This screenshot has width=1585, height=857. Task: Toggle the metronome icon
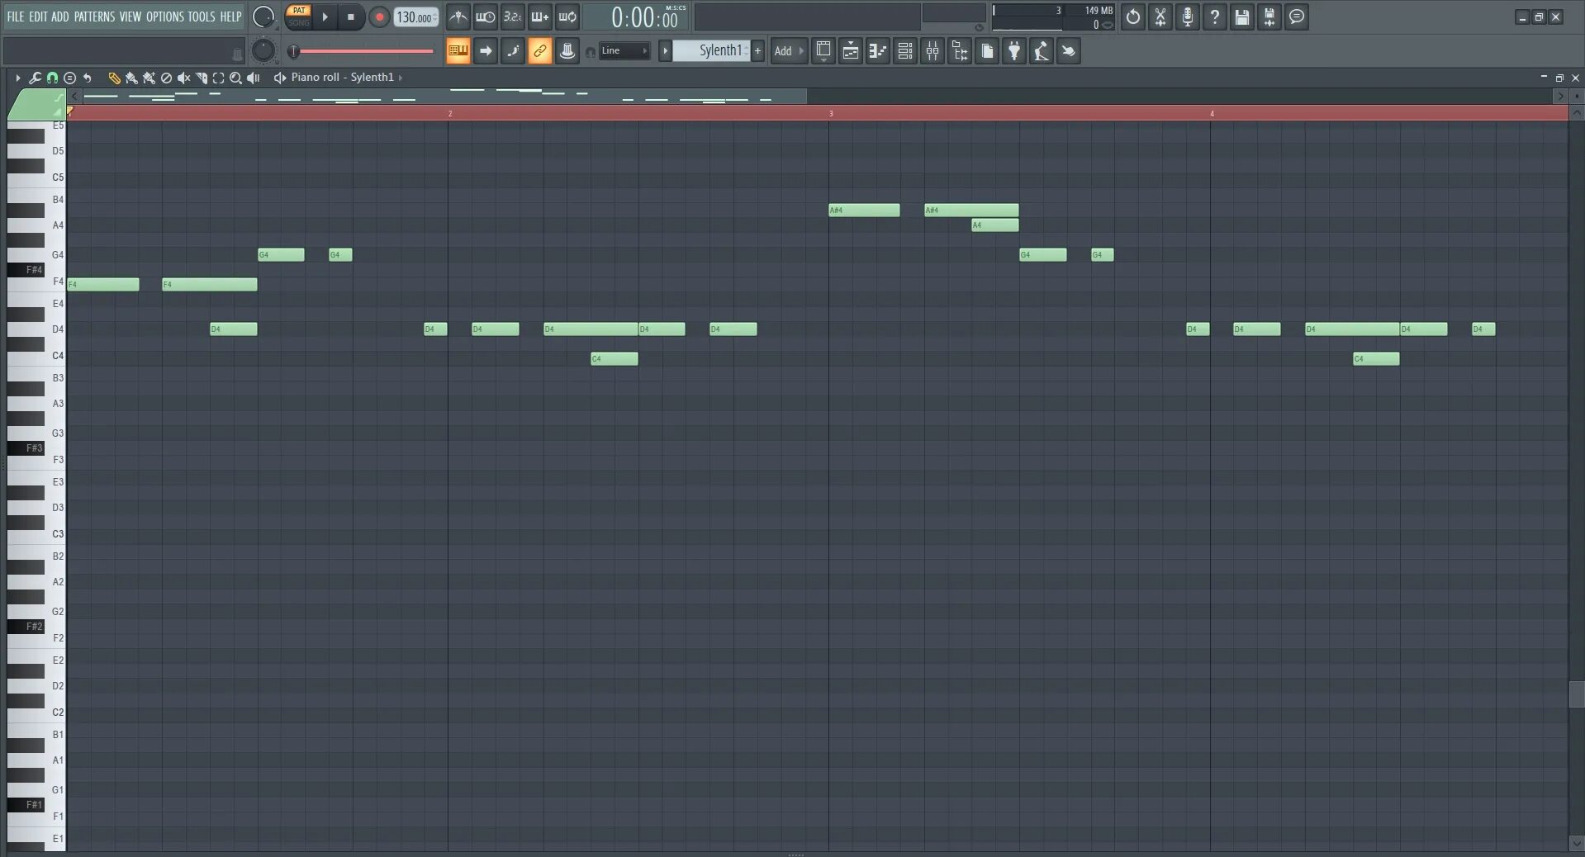point(458,17)
